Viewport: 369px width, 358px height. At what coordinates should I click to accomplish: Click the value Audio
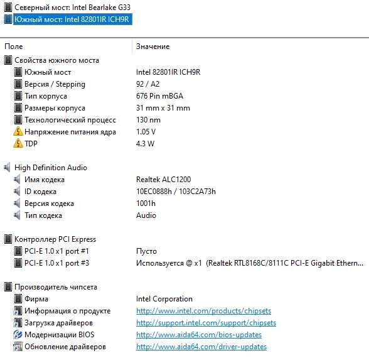click(x=146, y=215)
